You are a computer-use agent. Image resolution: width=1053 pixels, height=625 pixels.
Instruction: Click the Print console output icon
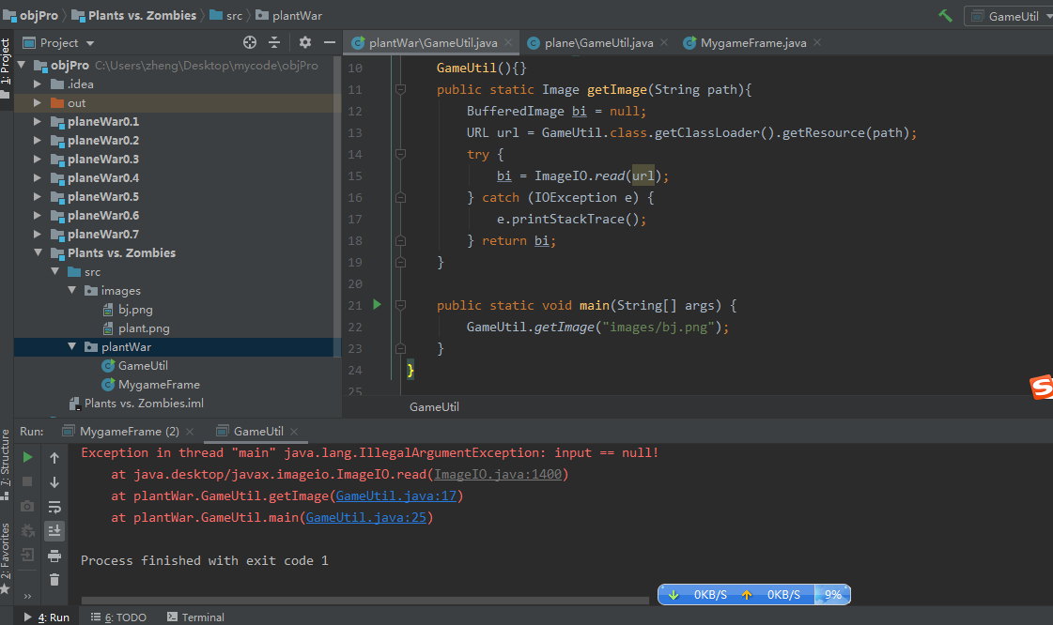pyautogui.click(x=54, y=556)
